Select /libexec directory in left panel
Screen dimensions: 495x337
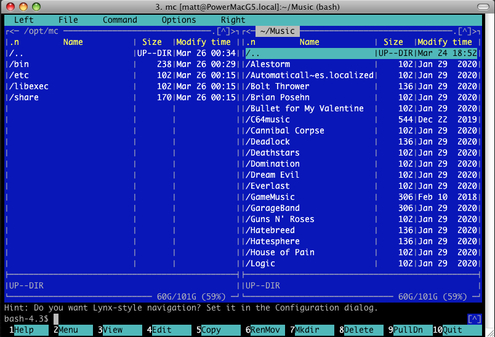click(123, 86)
